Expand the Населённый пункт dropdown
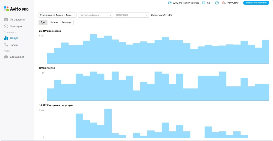Image resolution: width=273 pixels, height=141 pixels. tap(96, 15)
